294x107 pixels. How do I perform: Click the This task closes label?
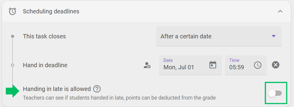click(44, 36)
